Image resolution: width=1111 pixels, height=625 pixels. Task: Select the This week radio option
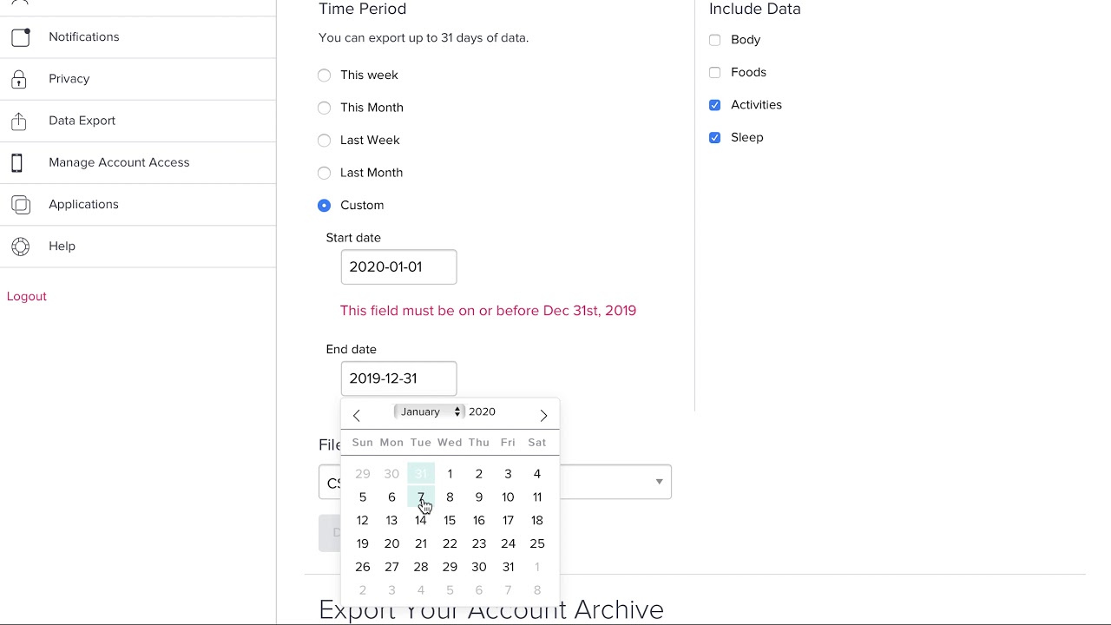325,76
